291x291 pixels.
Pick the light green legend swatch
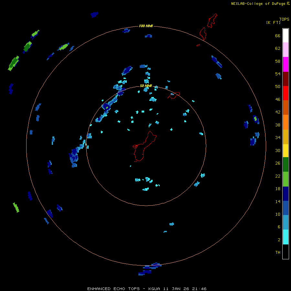[286, 179]
